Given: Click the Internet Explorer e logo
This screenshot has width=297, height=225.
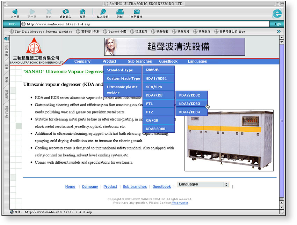Looking at the screenshot, I should tap(277, 14).
